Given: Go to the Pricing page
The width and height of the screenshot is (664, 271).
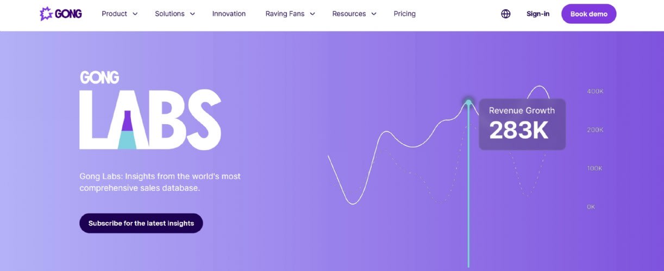Looking at the screenshot, I should 405,14.
